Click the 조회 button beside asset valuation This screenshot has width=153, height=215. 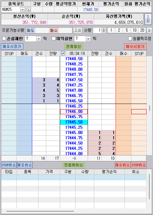148,19
